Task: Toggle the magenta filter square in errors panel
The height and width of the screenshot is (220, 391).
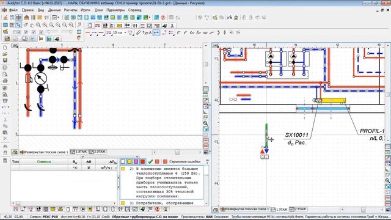Action: [136, 161]
